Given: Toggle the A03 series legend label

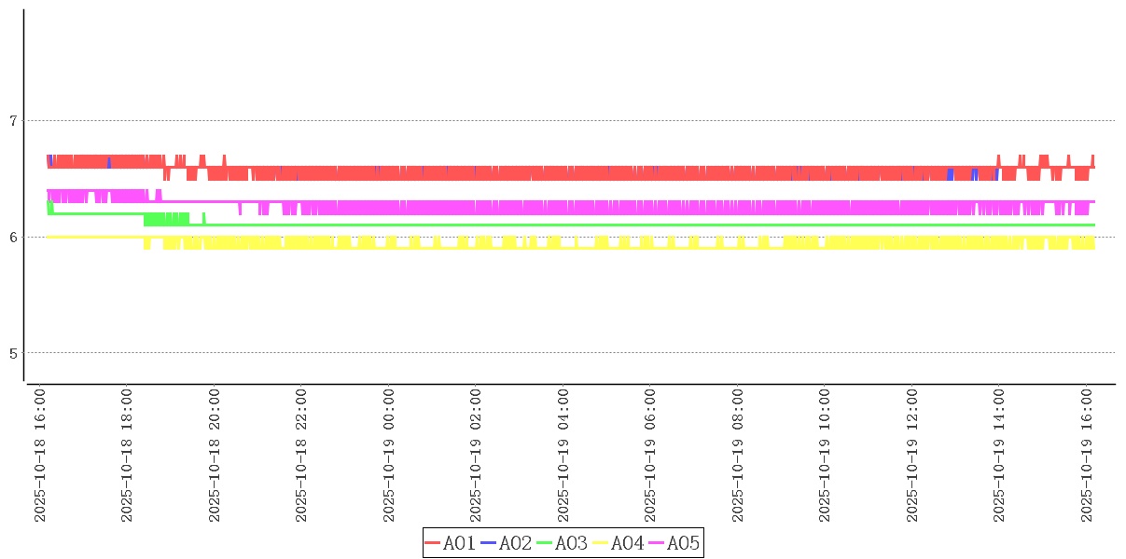Looking at the screenshot, I should tap(571, 543).
